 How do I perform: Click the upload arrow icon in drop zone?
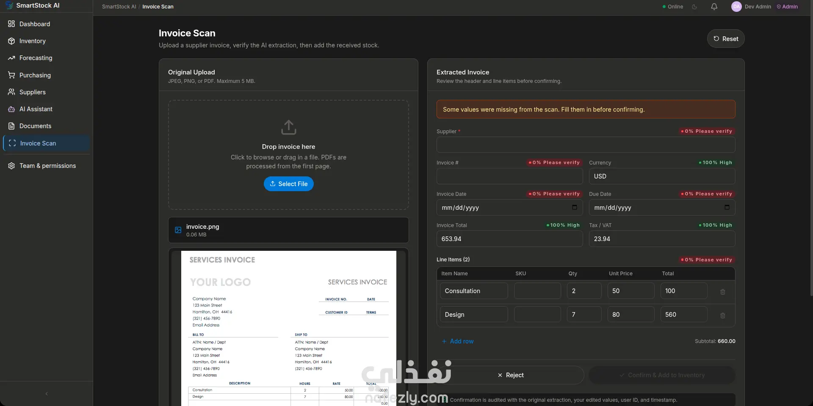(x=289, y=127)
